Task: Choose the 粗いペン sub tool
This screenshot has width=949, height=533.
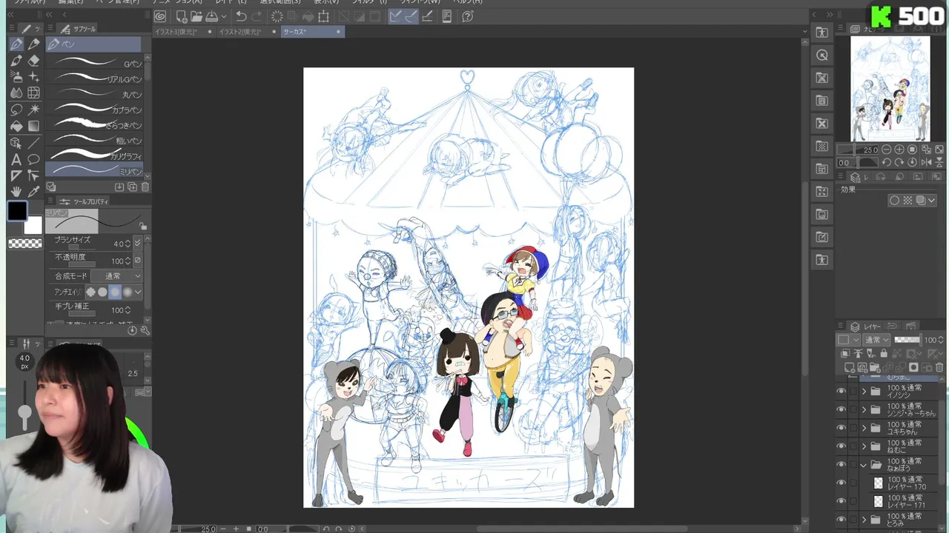Action: (x=95, y=141)
